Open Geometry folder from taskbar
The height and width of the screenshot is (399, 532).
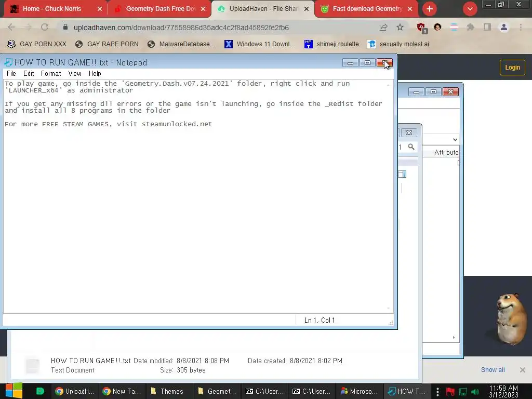[x=217, y=391]
